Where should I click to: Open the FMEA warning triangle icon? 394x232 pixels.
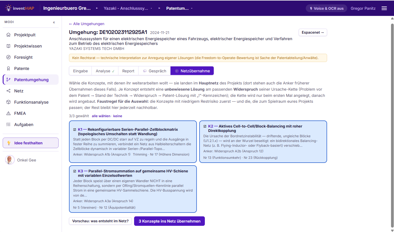click(x=9, y=113)
